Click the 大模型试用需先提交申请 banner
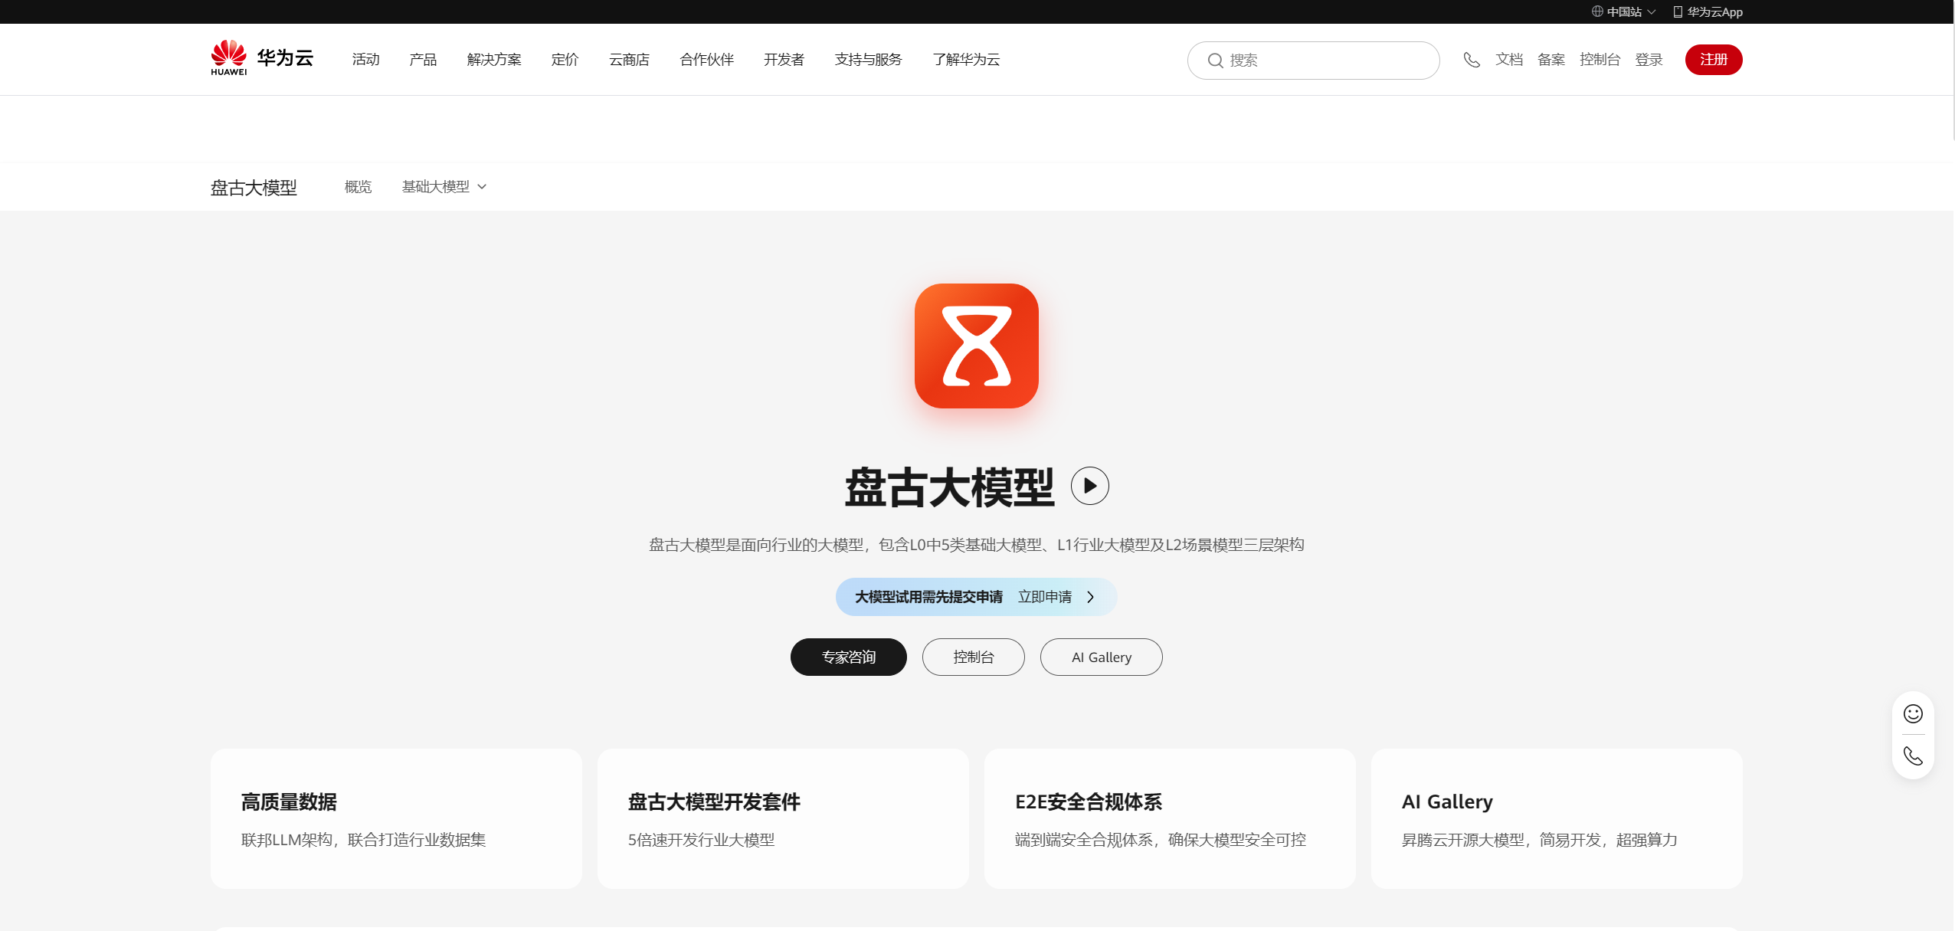Image resolution: width=1955 pixels, height=931 pixels. click(976, 597)
